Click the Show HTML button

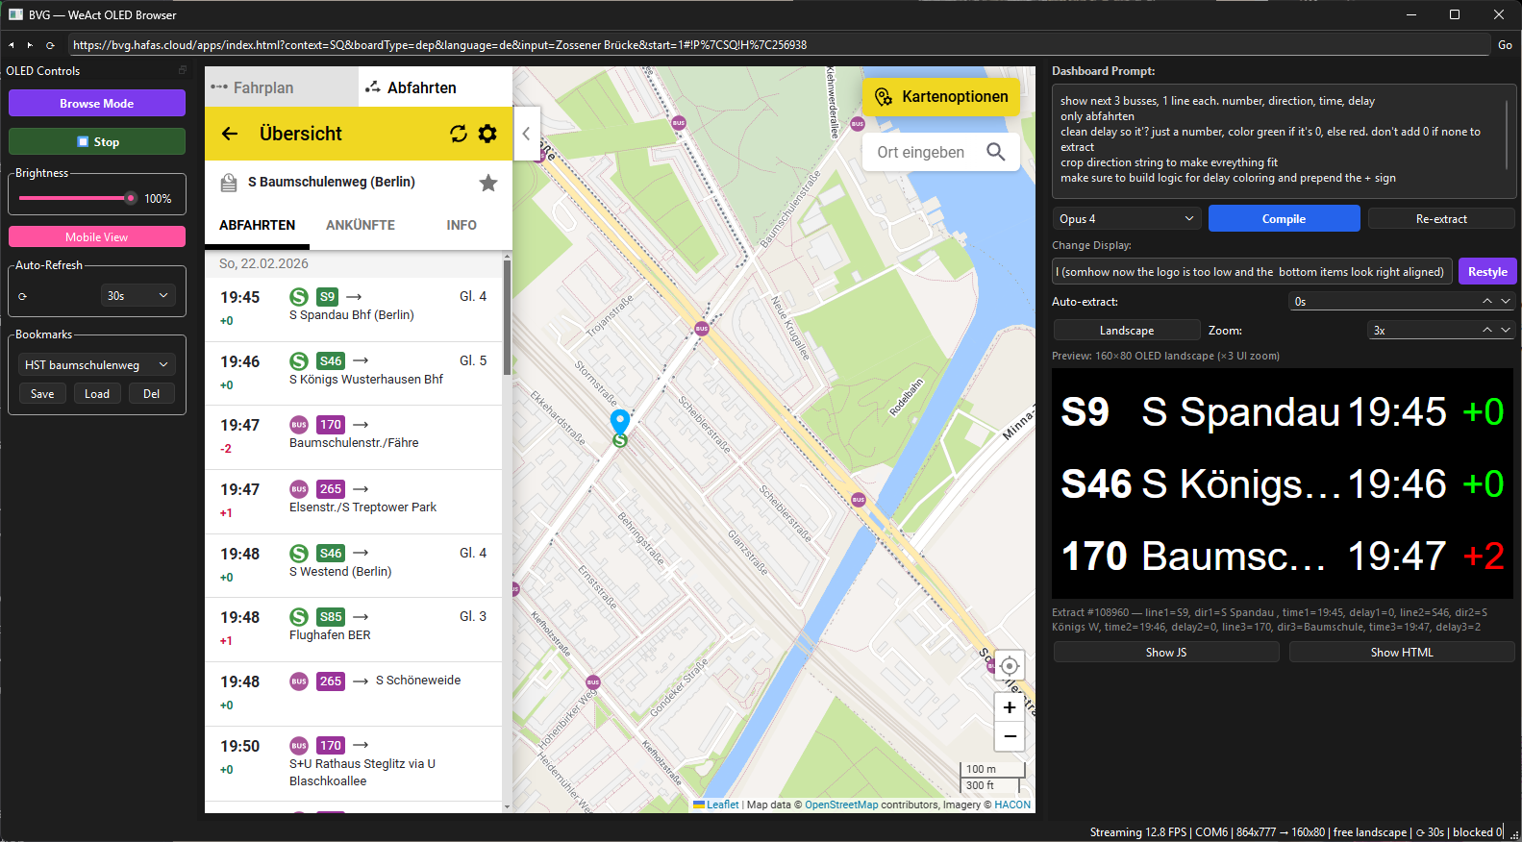click(1401, 653)
